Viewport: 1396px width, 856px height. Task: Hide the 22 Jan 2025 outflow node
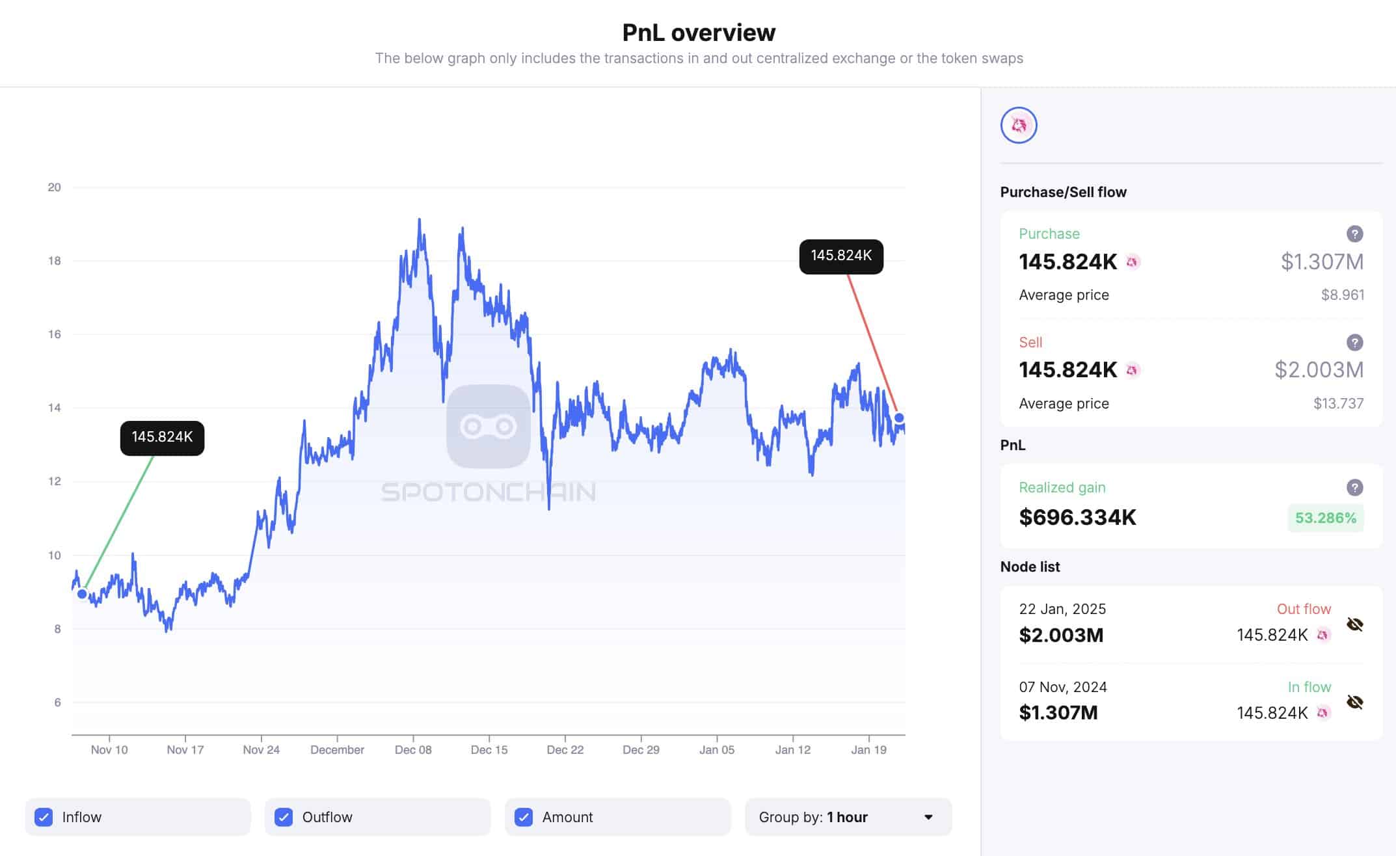pos(1354,624)
